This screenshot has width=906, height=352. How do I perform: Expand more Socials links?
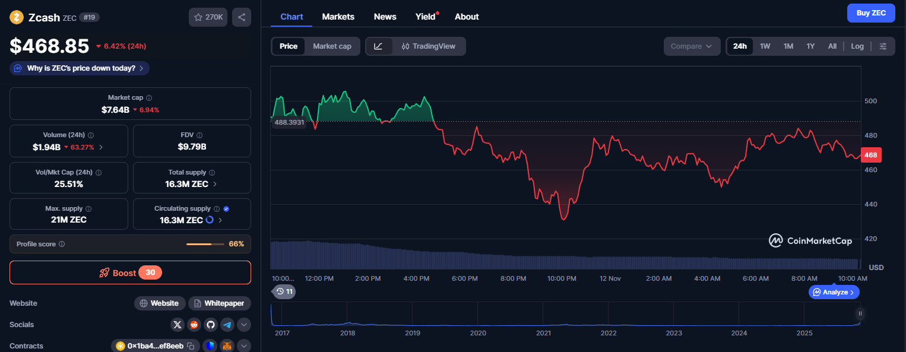(x=244, y=325)
